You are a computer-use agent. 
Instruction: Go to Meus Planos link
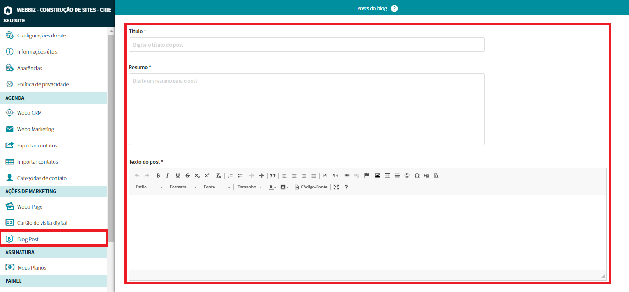click(32, 268)
